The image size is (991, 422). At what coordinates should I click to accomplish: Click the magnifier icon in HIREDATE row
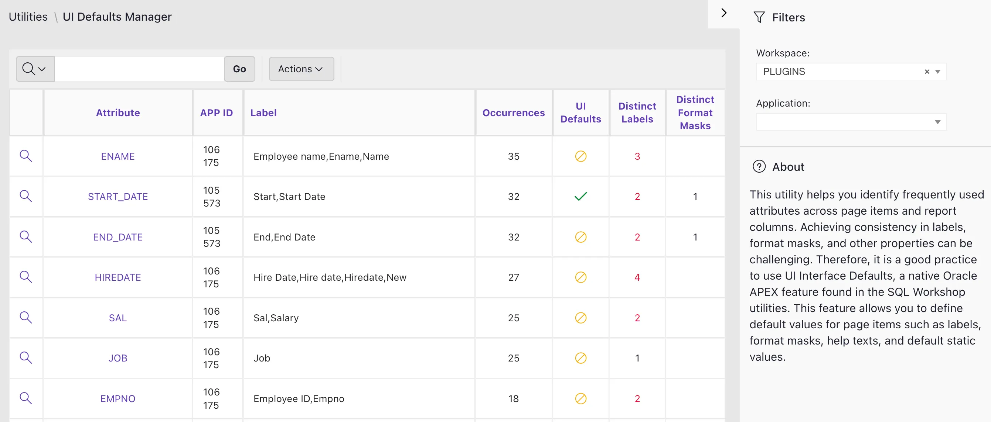pyautogui.click(x=26, y=277)
